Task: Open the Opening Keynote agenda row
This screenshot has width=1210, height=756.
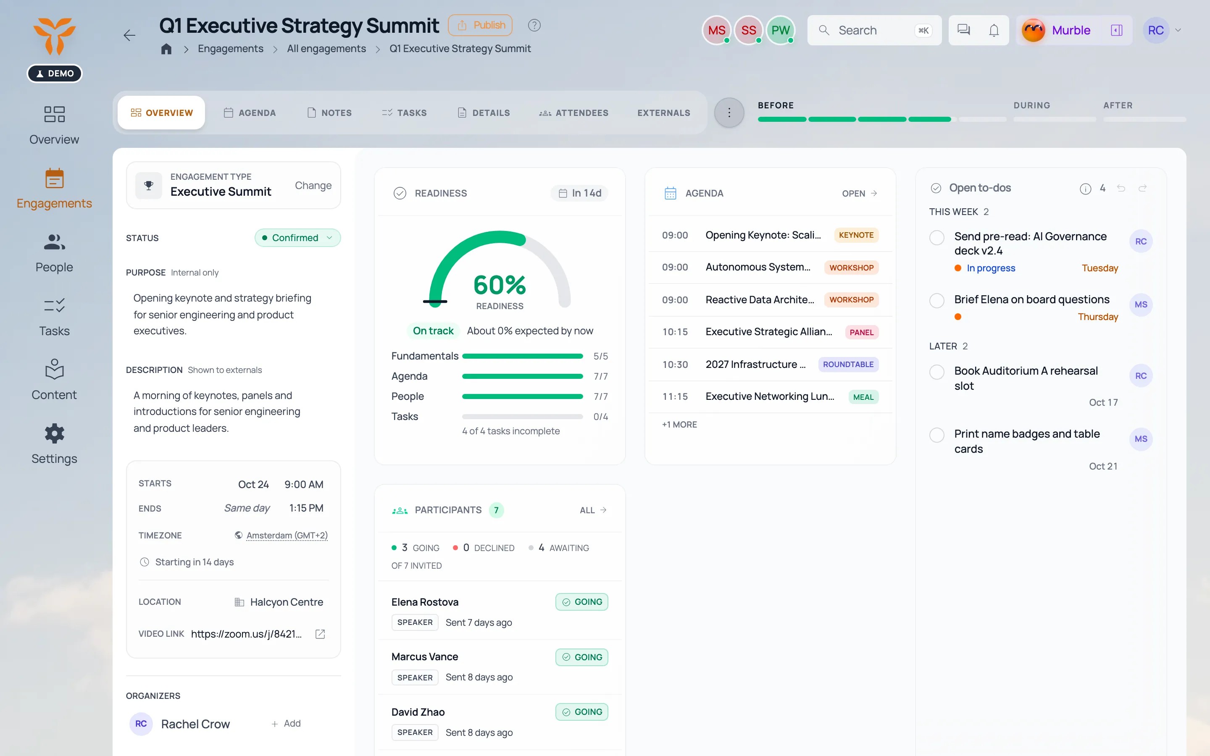Action: pos(770,235)
